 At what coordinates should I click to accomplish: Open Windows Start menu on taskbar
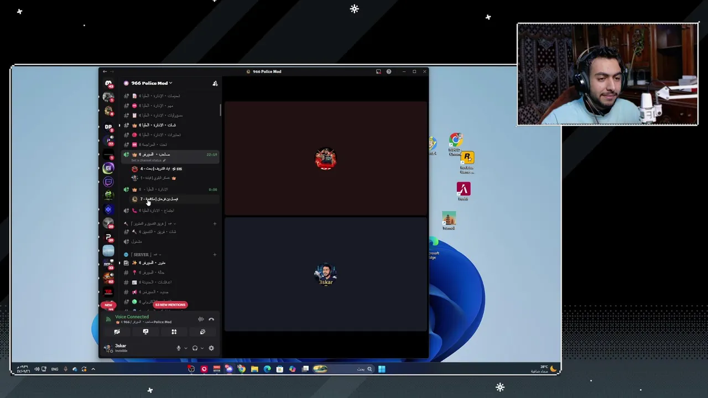pyautogui.click(x=382, y=369)
